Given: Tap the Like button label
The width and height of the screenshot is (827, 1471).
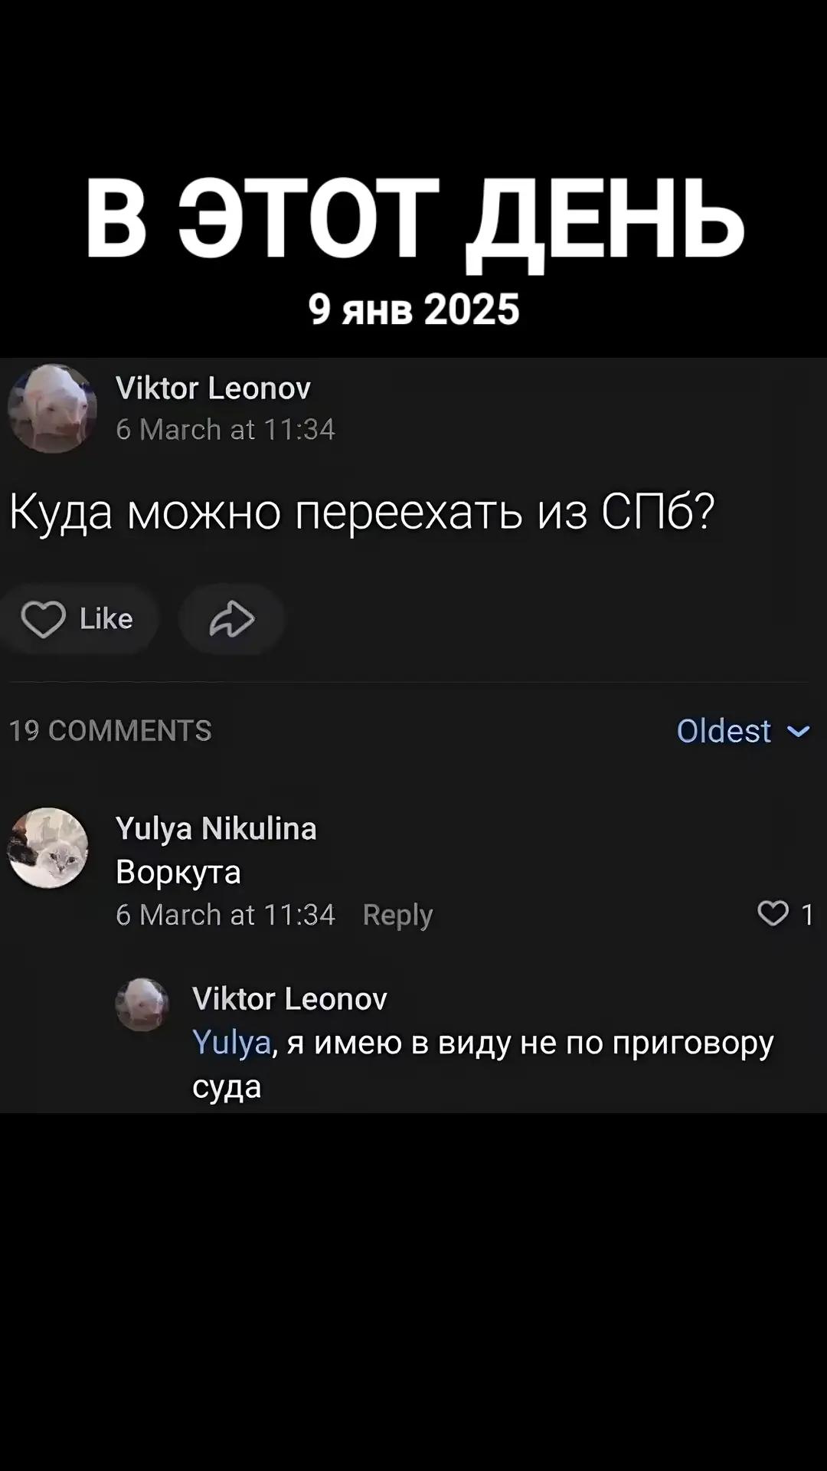Looking at the screenshot, I should pyautogui.click(x=106, y=619).
